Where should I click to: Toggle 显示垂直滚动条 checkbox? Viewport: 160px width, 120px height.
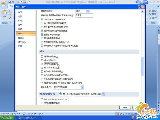(42, 38)
